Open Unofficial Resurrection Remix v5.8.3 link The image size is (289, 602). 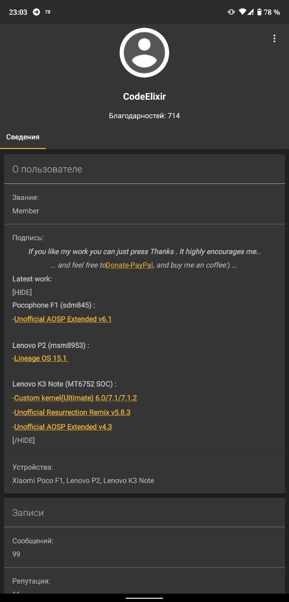72,412
